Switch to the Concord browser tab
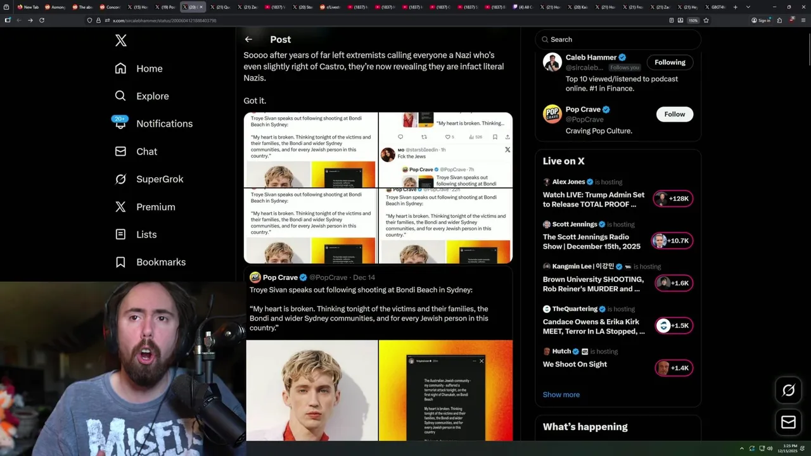The height and width of the screenshot is (456, 811). pos(109,7)
